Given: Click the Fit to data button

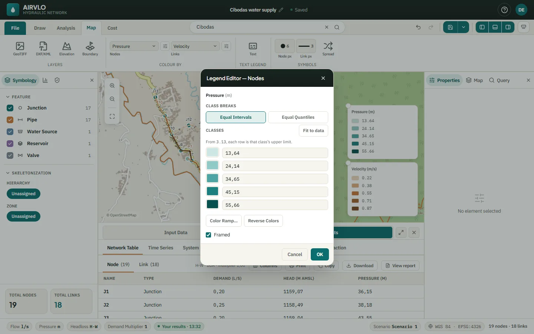Looking at the screenshot, I should point(313,131).
